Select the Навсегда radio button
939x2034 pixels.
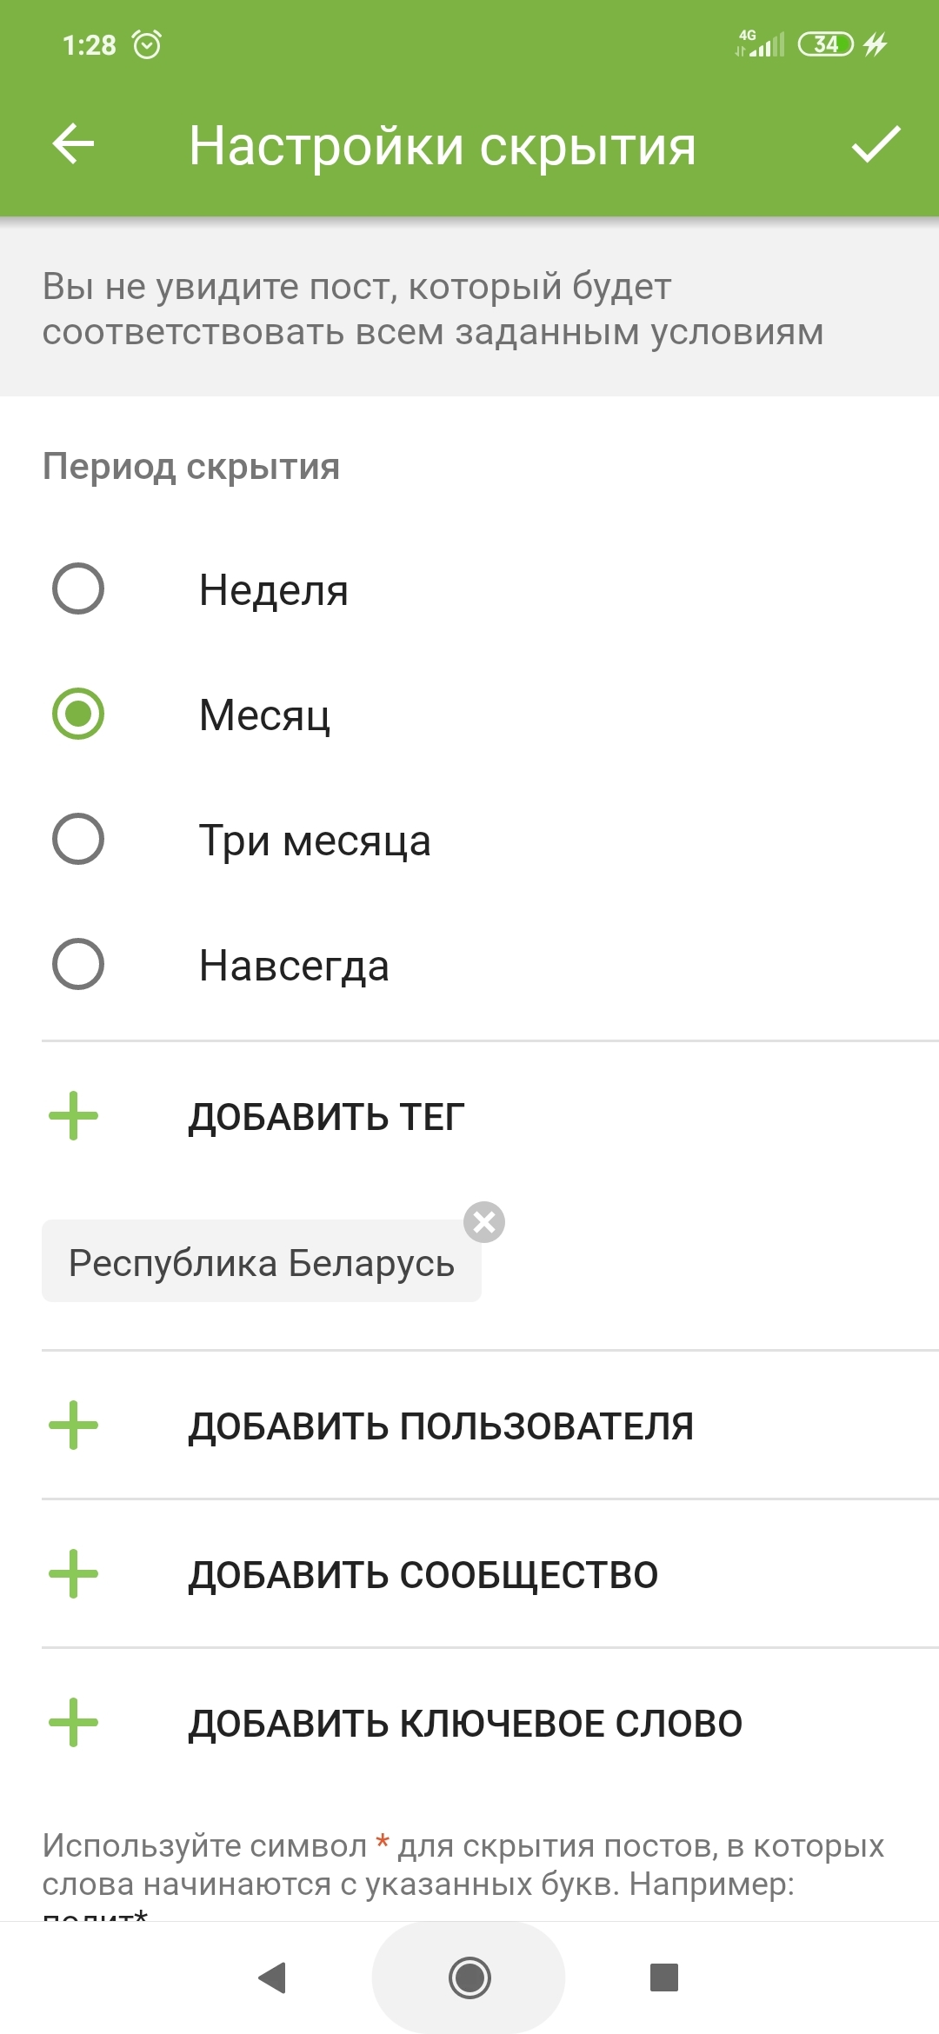[x=78, y=965]
